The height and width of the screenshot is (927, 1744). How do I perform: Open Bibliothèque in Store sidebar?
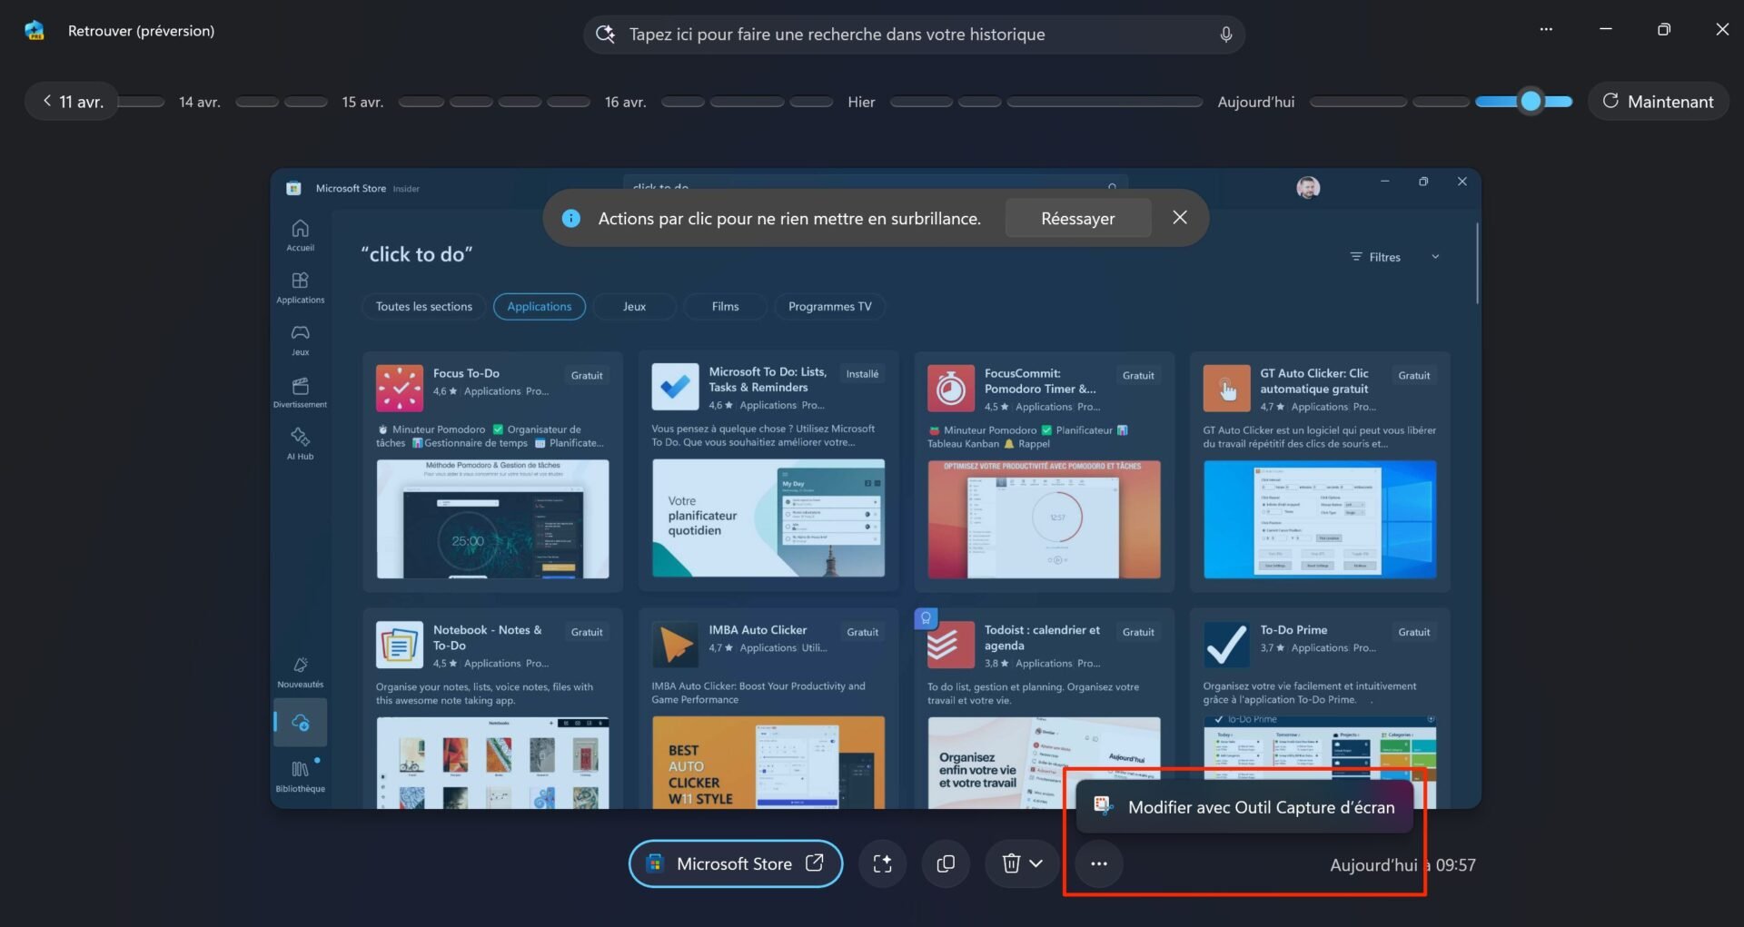point(300,776)
